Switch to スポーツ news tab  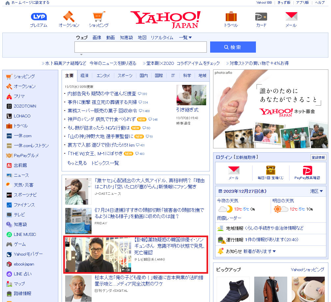(125, 76)
